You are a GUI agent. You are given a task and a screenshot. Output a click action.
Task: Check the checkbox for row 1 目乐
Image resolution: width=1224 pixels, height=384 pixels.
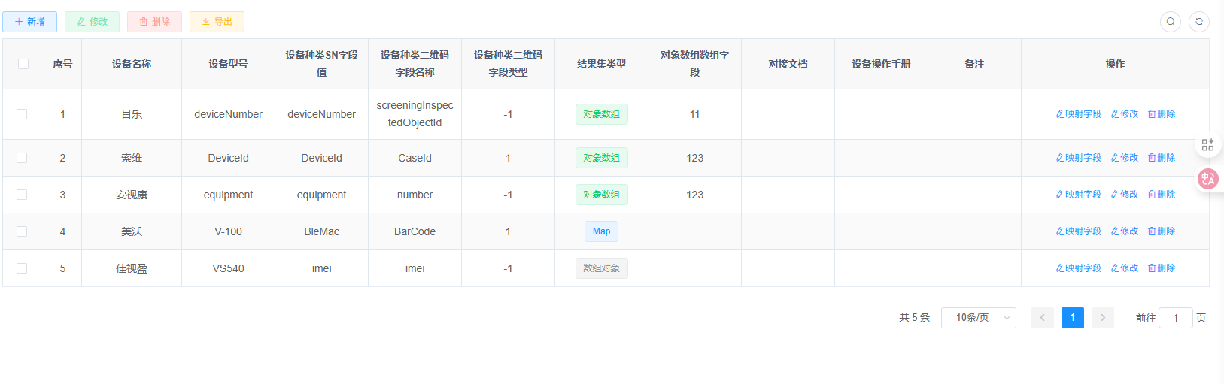coord(22,114)
